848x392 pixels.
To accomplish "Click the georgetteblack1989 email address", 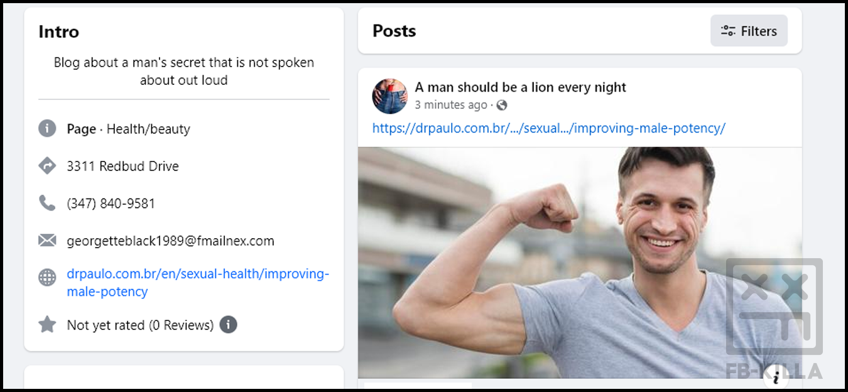I will tap(170, 241).
